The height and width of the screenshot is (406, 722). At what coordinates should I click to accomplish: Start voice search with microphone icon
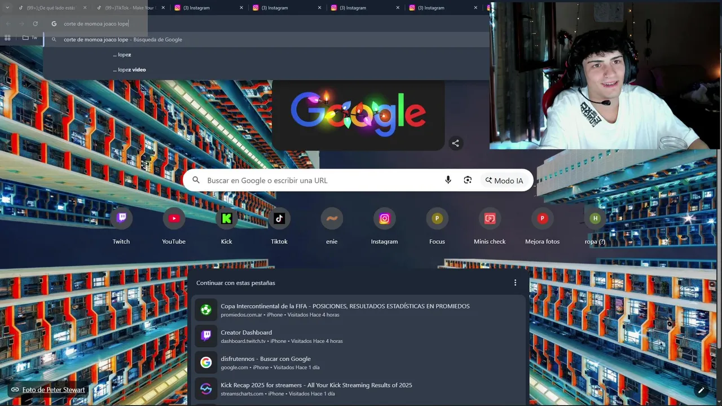[448, 180]
